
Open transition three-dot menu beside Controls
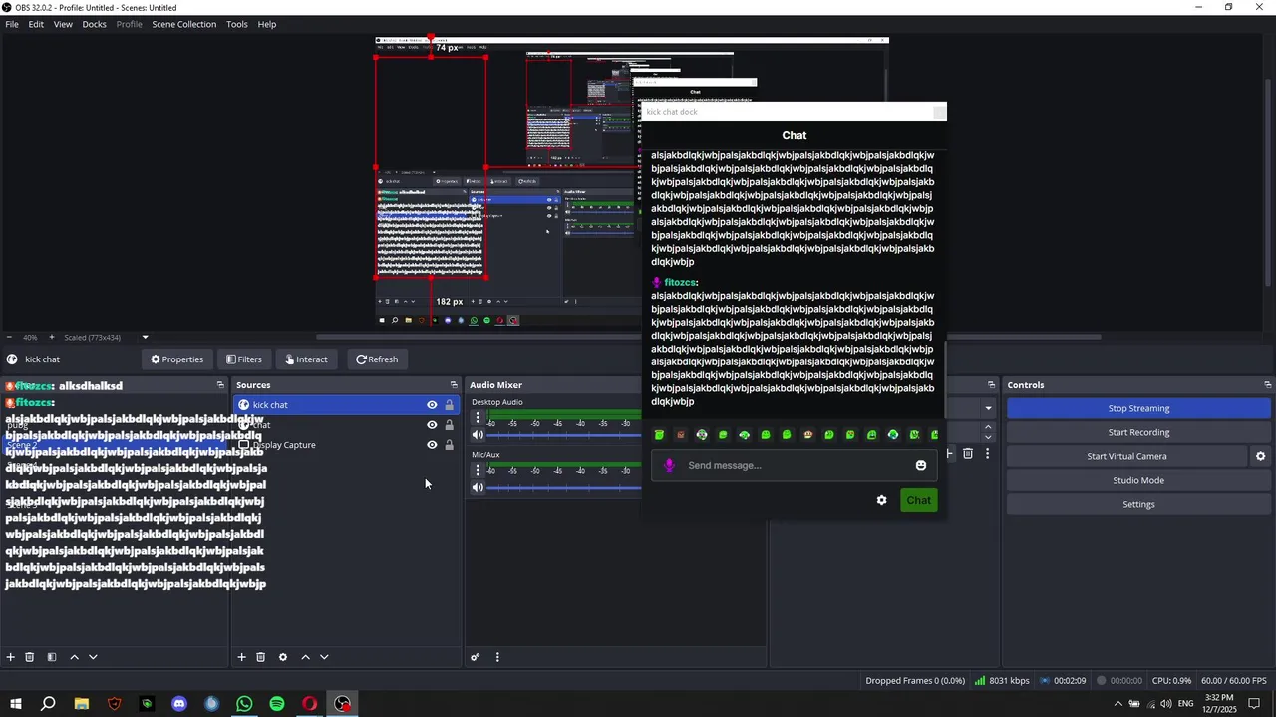pos(987,454)
